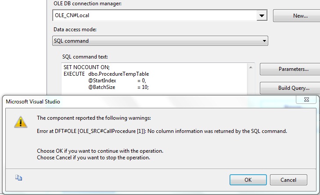Open the Data access mode dropdown
The height and width of the screenshot is (195, 320).
264,41
